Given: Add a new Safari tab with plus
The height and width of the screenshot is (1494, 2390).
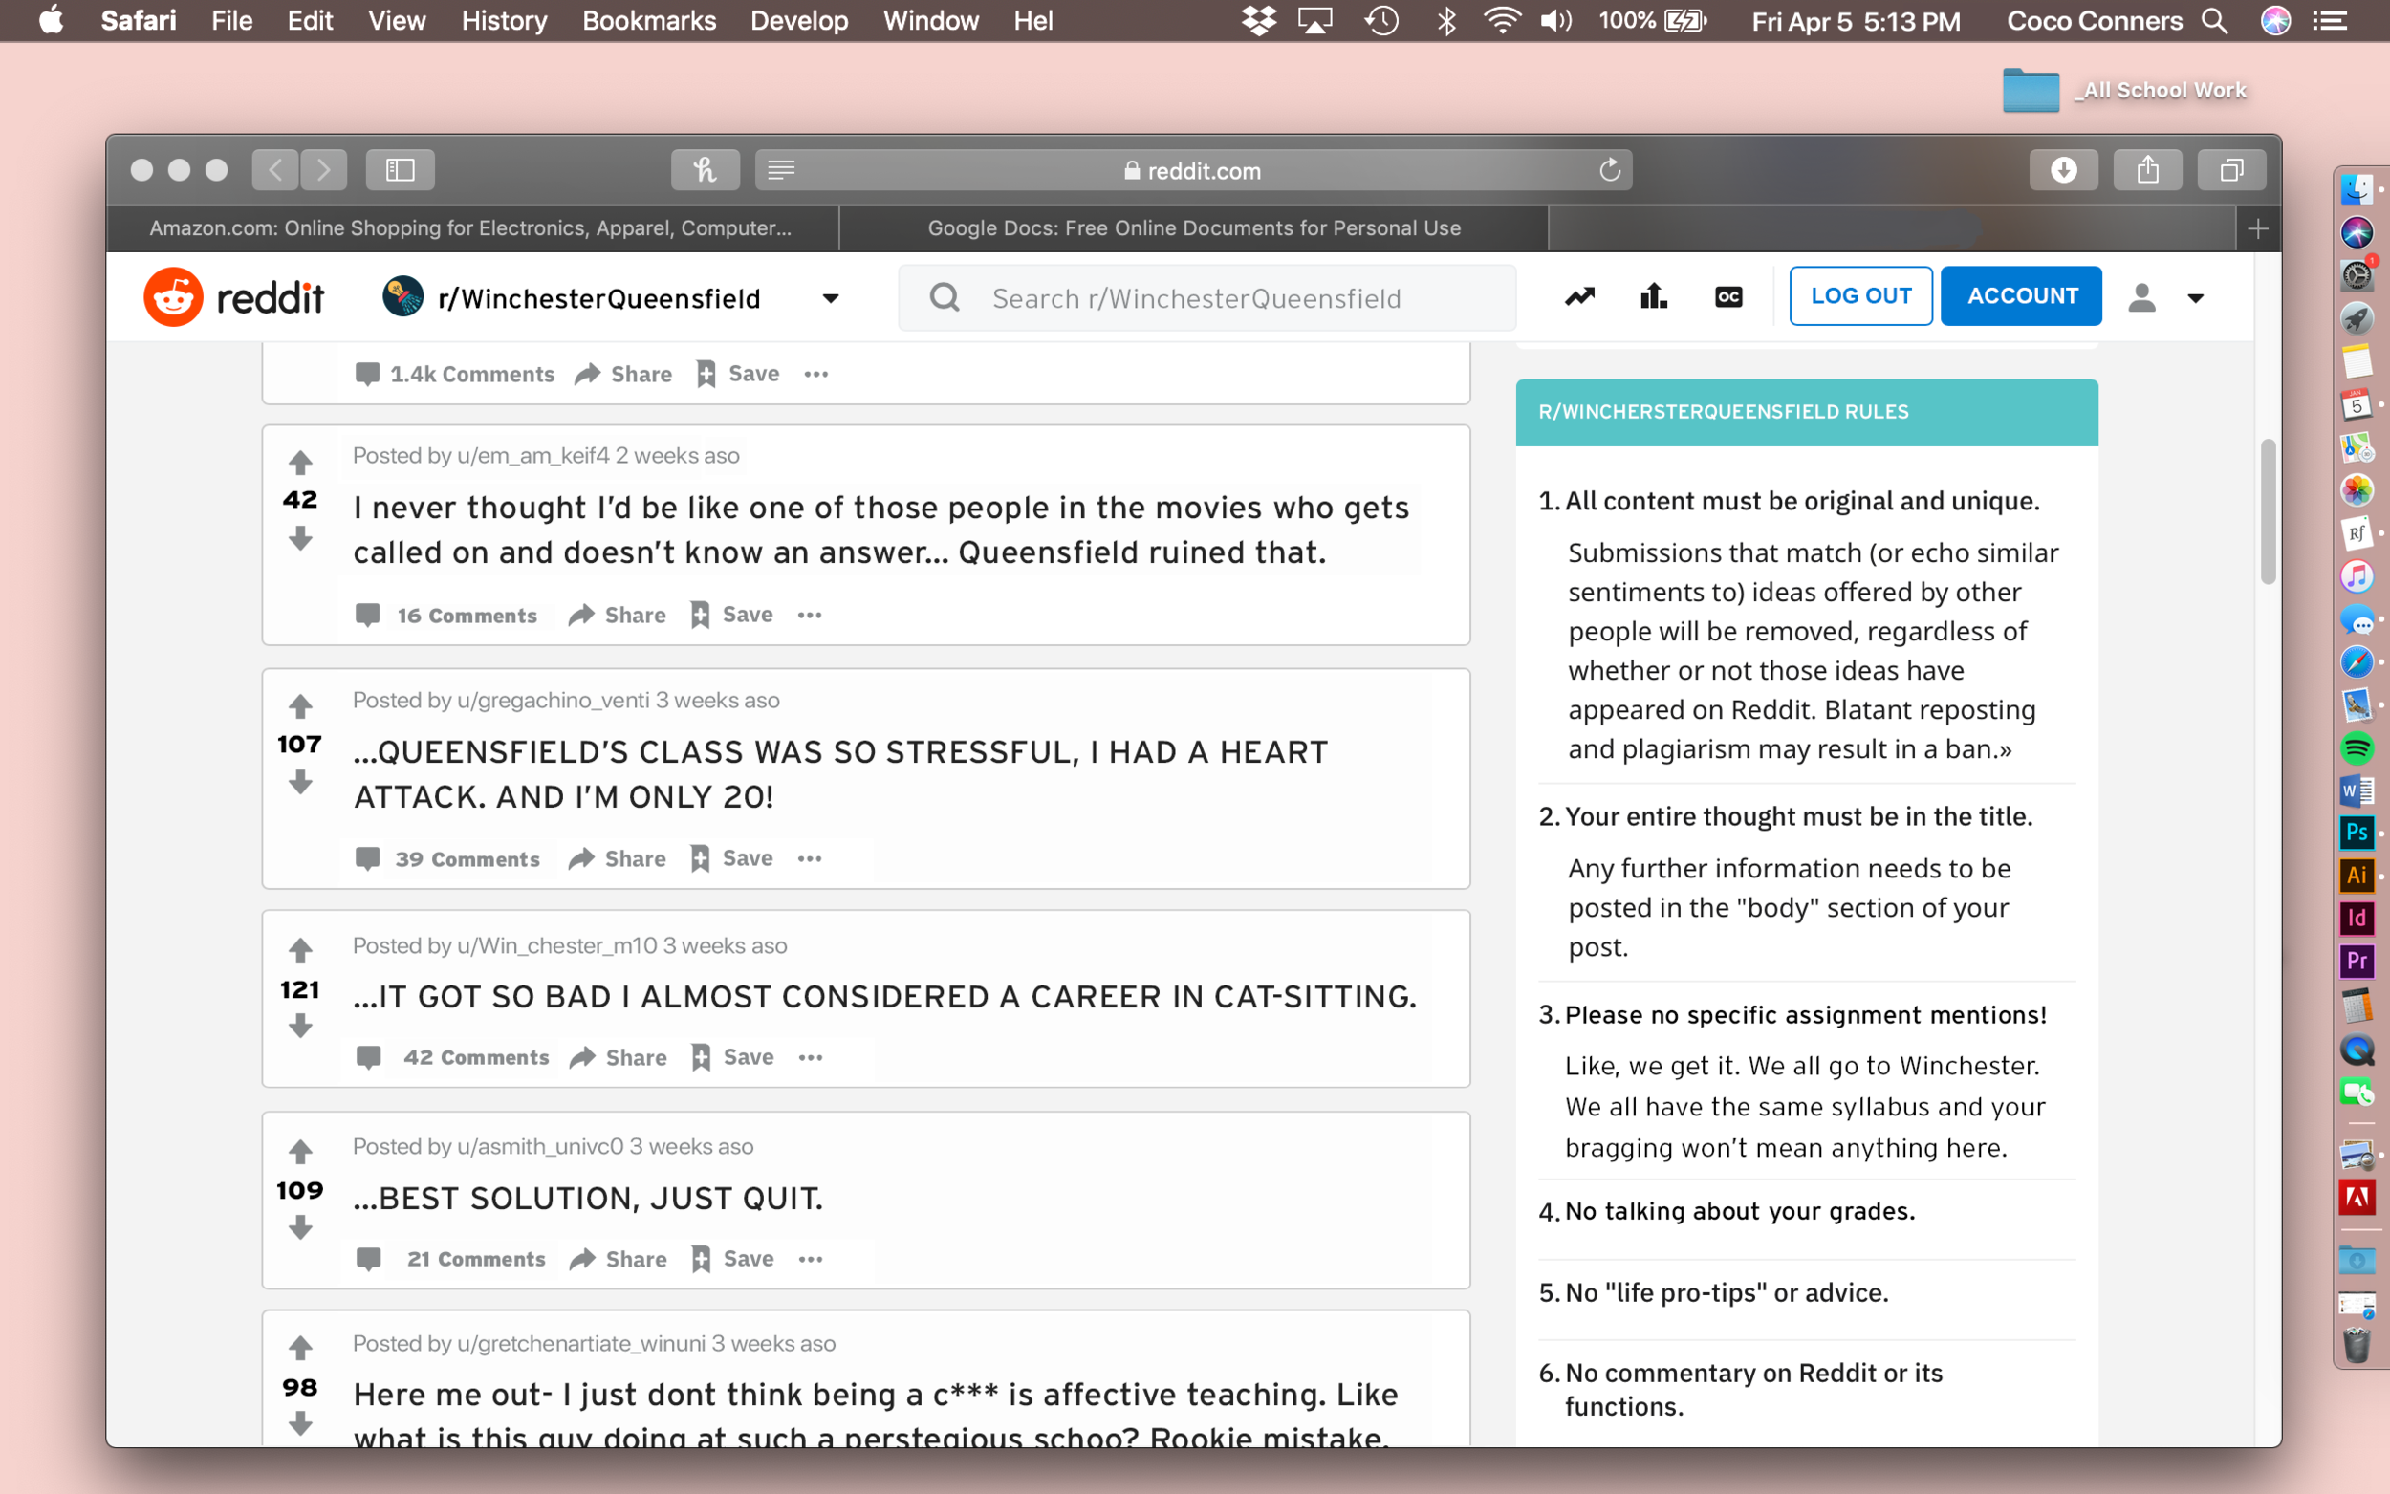Looking at the screenshot, I should click(x=2258, y=229).
